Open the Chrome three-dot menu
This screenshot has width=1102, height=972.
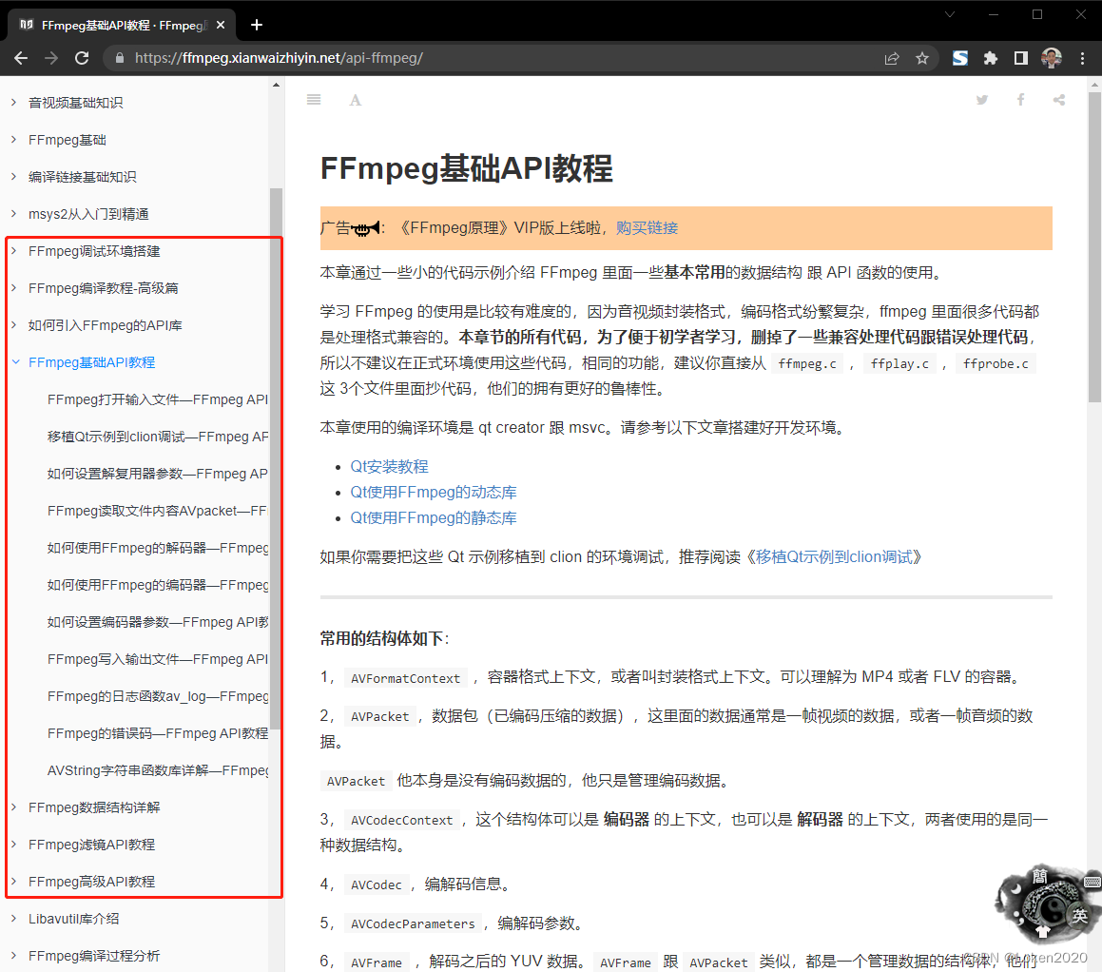[1081, 58]
